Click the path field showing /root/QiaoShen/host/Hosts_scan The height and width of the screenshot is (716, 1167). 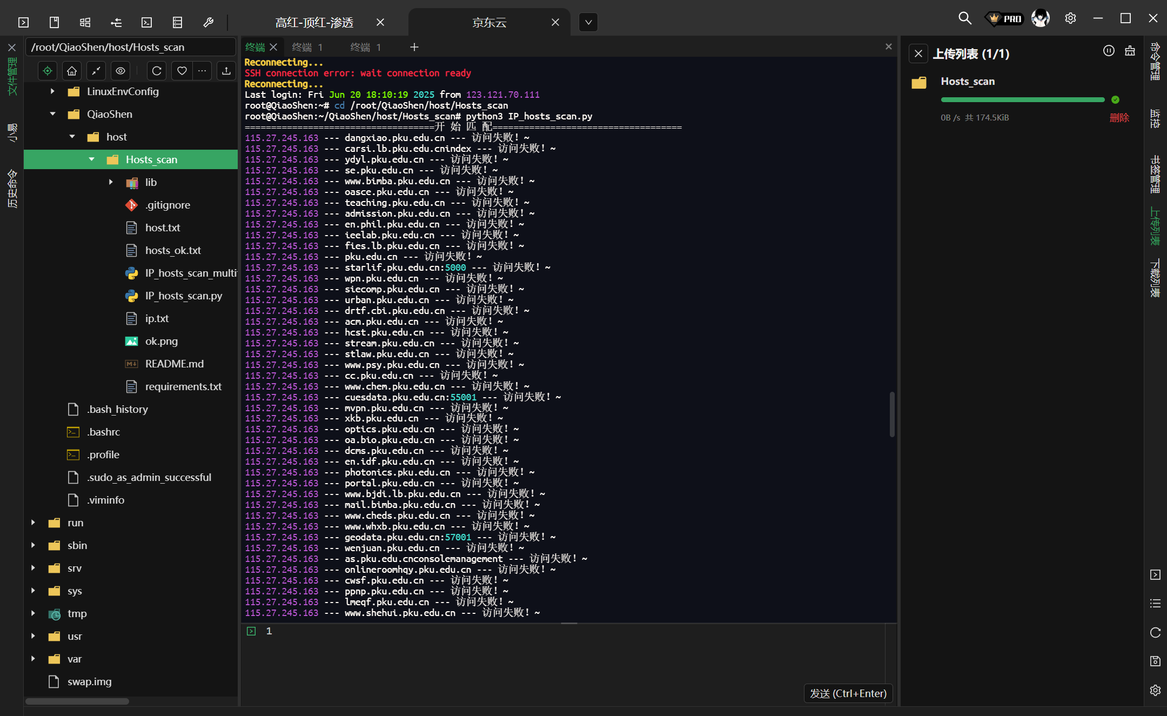tap(130, 48)
